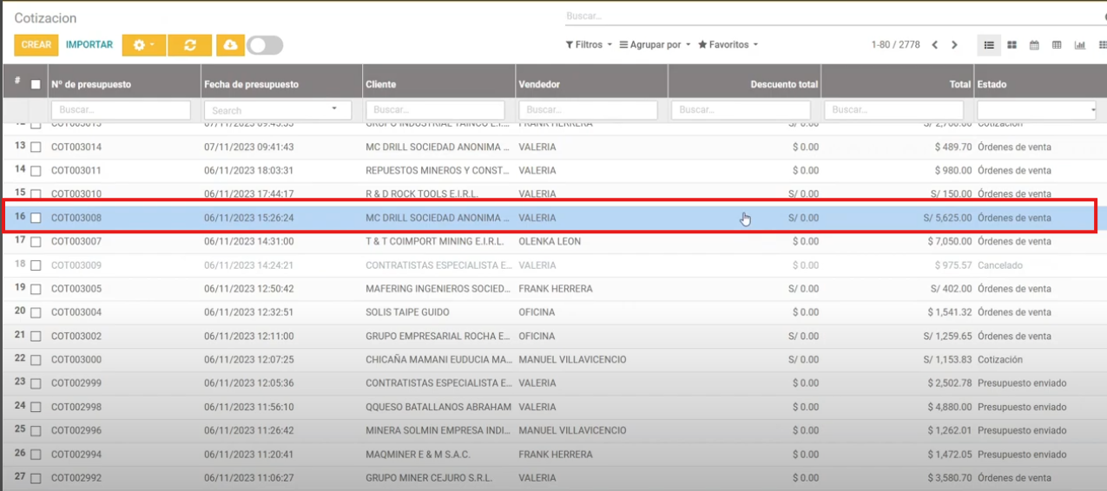Click the Total column search field

click(893, 110)
